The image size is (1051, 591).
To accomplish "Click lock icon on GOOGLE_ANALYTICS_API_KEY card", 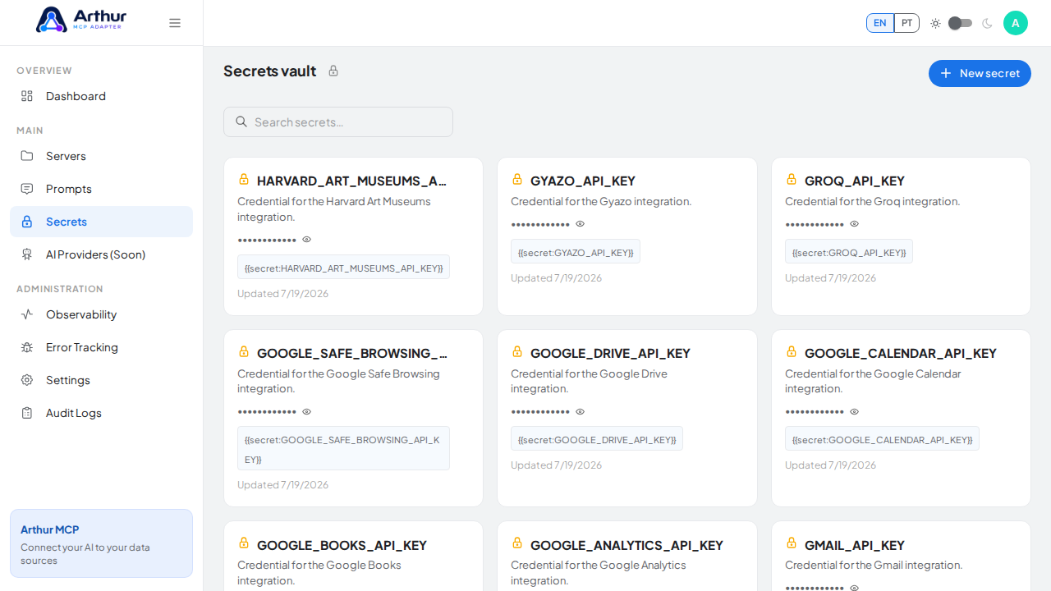I will tap(517, 543).
